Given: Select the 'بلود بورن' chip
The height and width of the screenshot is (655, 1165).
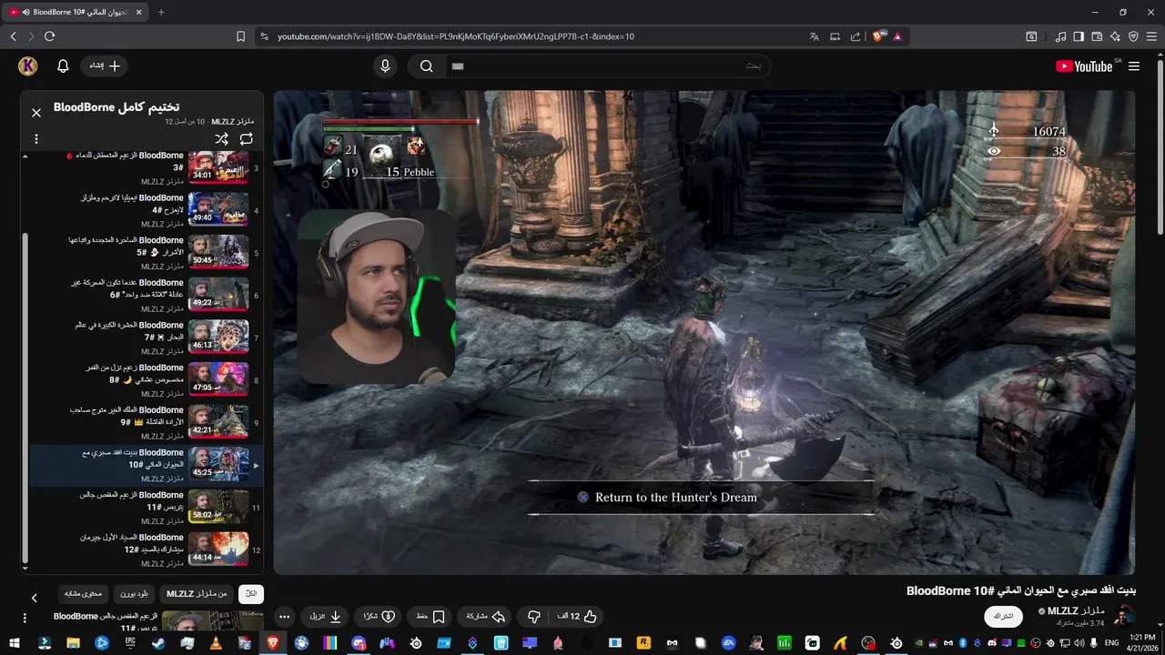Looking at the screenshot, I should (x=134, y=594).
